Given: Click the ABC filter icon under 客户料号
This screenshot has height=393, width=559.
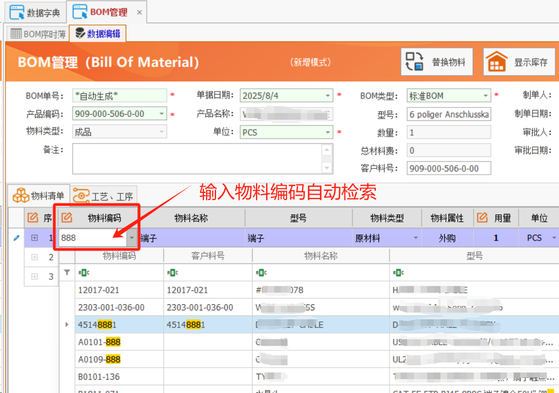Looking at the screenshot, I should pos(172,273).
